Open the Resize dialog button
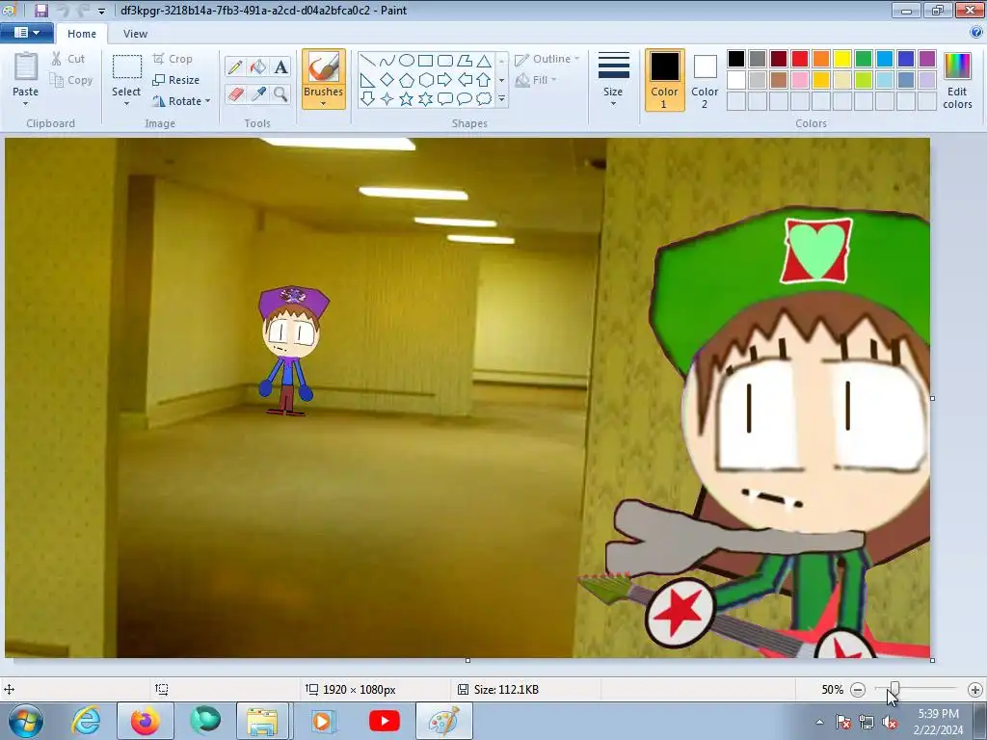This screenshot has height=740, width=987. coord(176,80)
